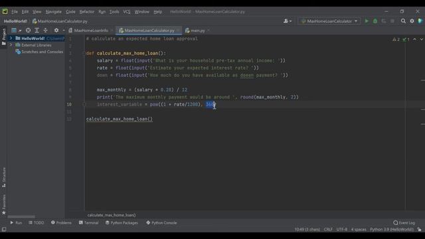
Task: Click UTF-8 encoding in status bar
Action: coord(342,230)
